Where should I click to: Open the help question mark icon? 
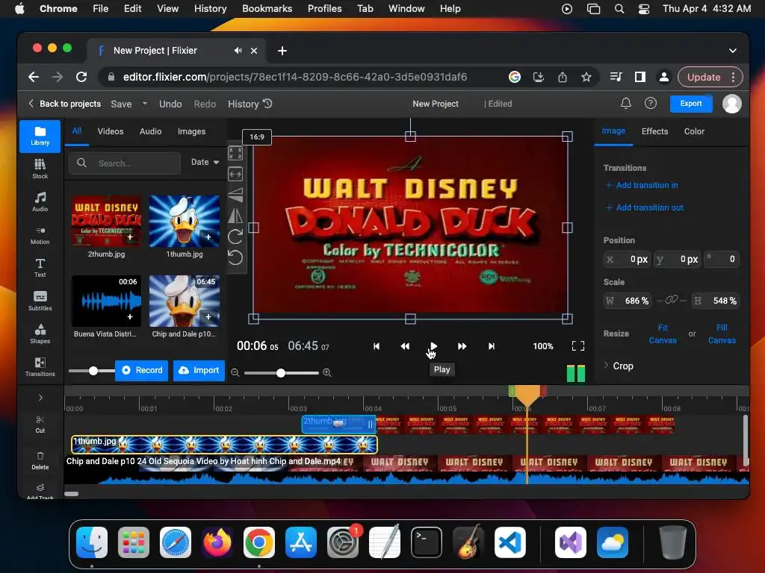(x=651, y=103)
